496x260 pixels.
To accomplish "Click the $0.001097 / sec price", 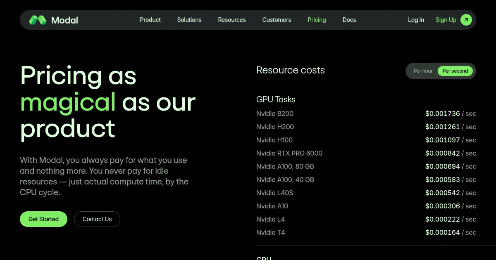I will pos(451,140).
